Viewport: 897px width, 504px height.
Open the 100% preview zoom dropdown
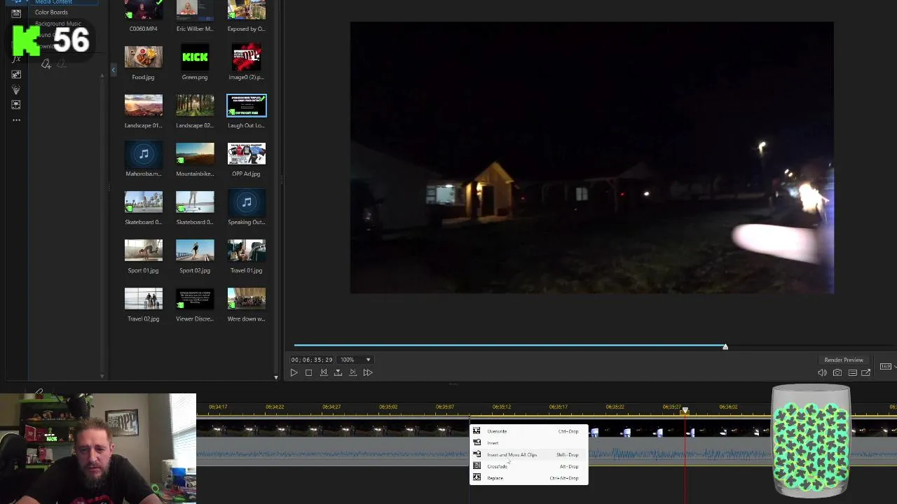(x=356, y=359)
